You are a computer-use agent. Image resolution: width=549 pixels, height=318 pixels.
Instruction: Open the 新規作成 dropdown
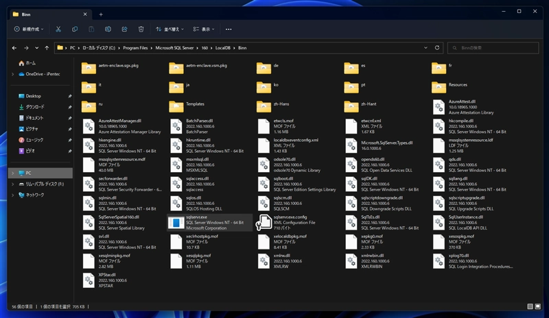click(29, 29)
